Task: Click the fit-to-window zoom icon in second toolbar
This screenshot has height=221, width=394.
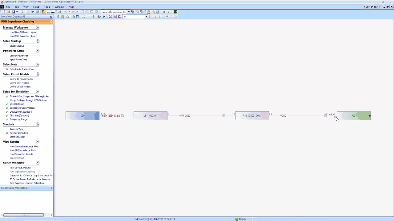Action: [x=110, y=17]
